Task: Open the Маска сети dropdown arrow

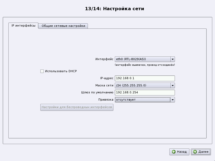Action: [x=173, y=86]
